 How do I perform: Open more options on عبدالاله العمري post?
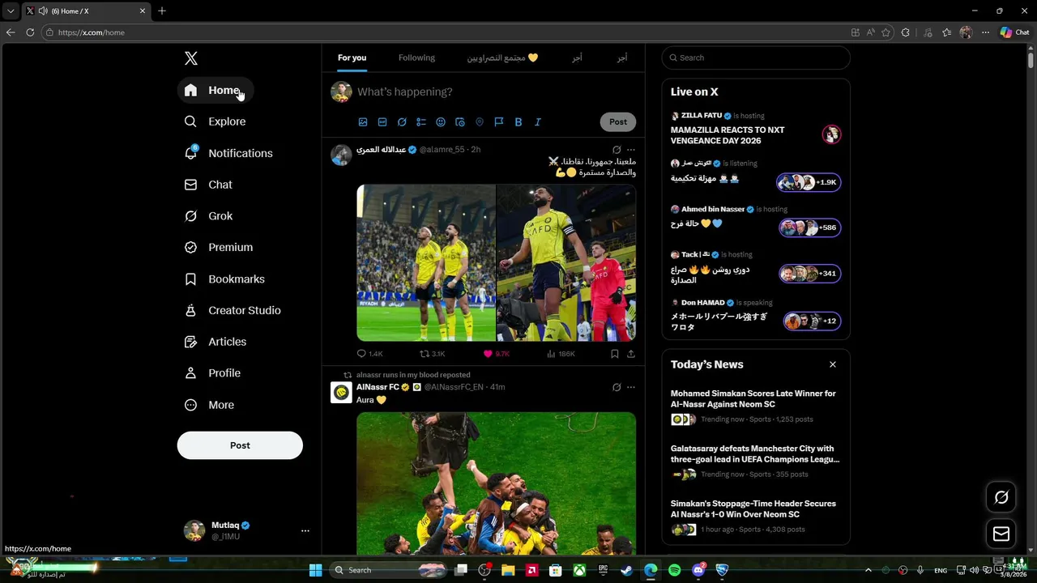pyautogui.click(x=631, y=150)
